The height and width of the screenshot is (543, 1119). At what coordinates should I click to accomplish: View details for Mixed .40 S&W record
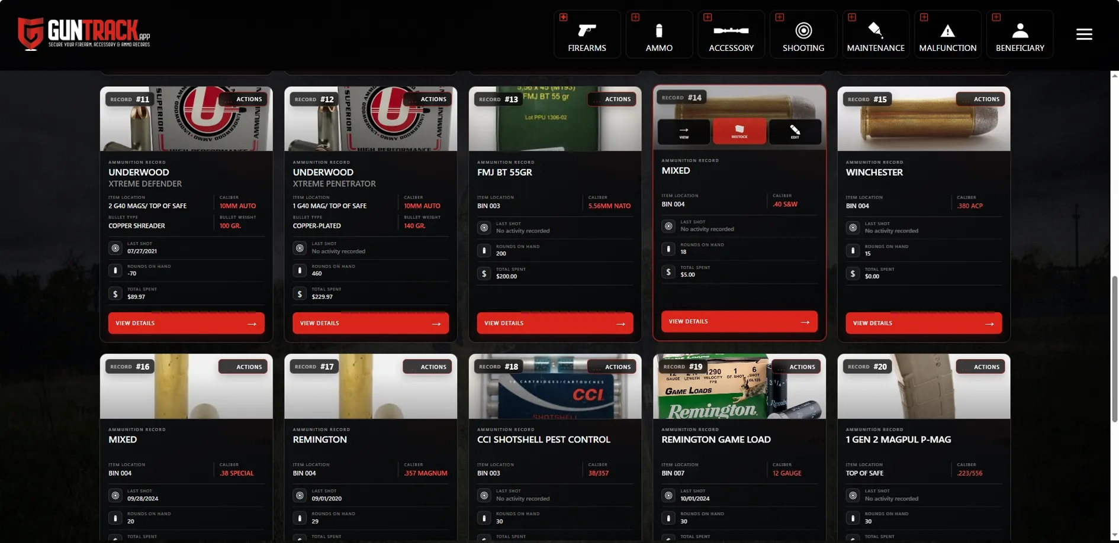click(x=739, y=322)
